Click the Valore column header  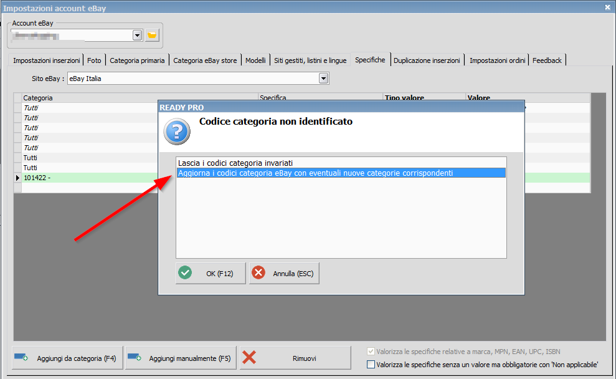pyautogui.click(x=528, y=97)
